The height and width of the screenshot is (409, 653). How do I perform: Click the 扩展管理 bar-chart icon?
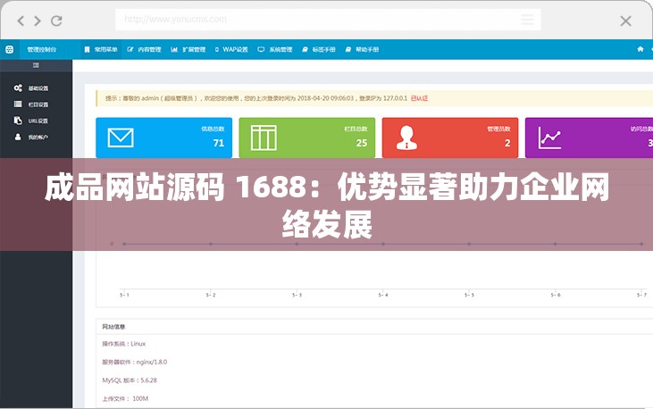tap(174, 50)
